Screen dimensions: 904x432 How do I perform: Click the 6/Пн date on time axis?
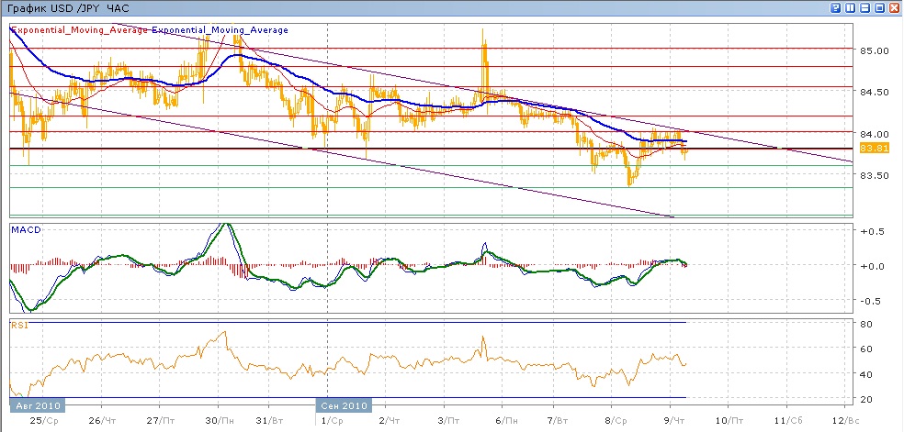coord(501,419)
